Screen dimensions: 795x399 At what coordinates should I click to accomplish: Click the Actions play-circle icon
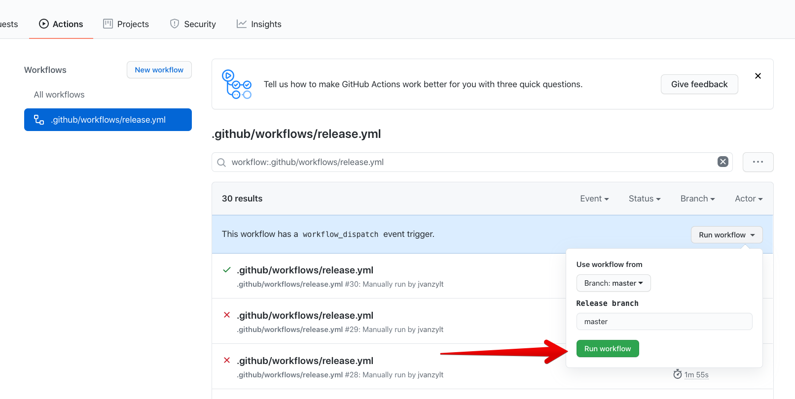click(x=44, y=24)
